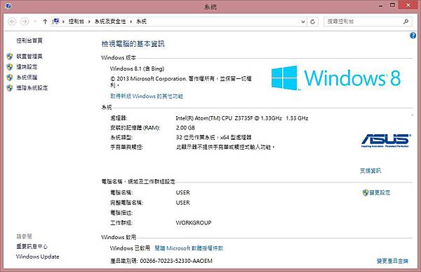Open 裝置管理員 from sidebar
The height and width of the screenshot is (272, 421).
point(29,56)
